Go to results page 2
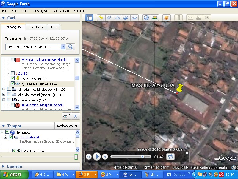Image resolution: width=238 pixels, height=179 pixels. tap(19, 73)
